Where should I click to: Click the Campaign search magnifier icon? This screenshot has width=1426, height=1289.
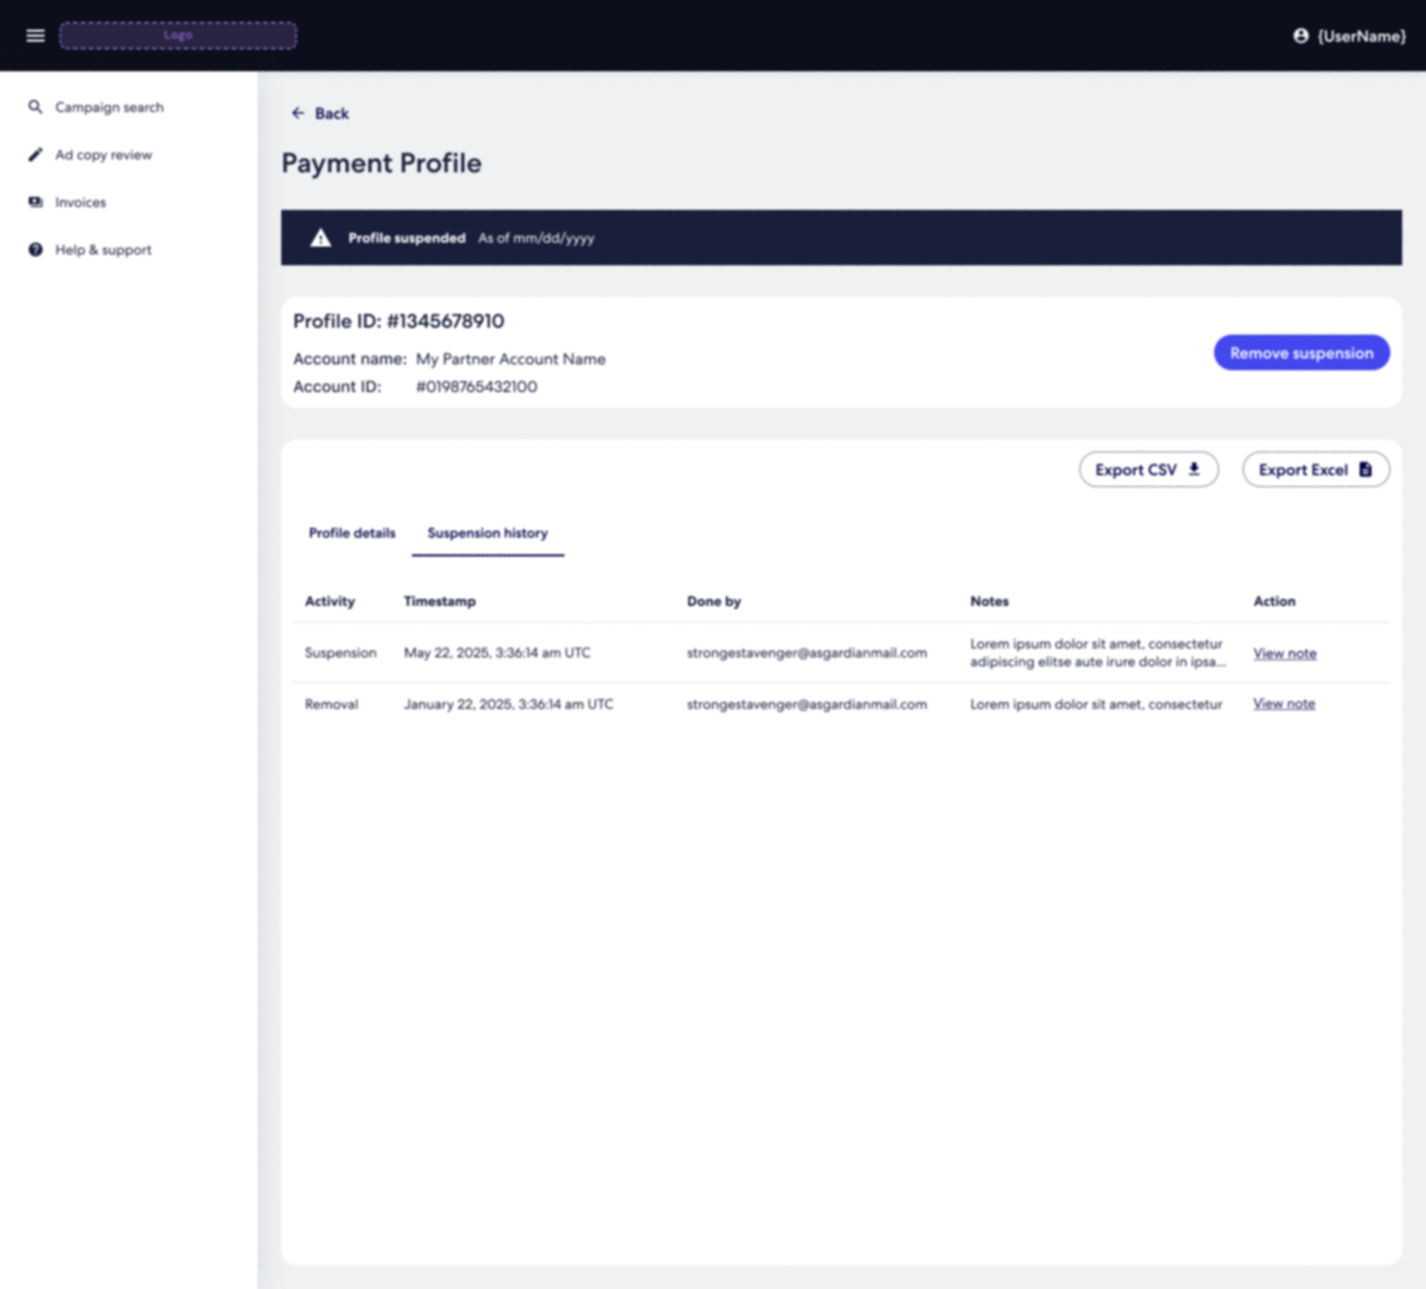[36, 106]
